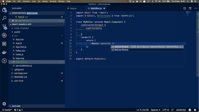Click the Wi-Fi icon in the menu bar
The image size is (199, 112).
(x=156, y=1)
